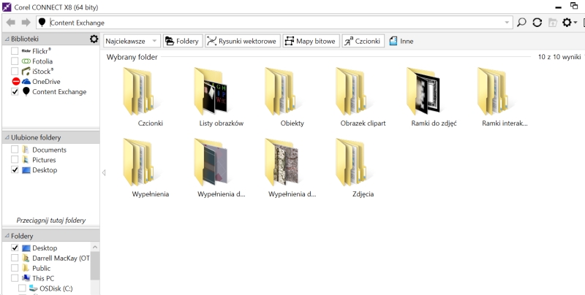585x295 pixels.
Task: Enable the Flickr library checkbox
Action: pyautogui.click(x=15, y=51)
